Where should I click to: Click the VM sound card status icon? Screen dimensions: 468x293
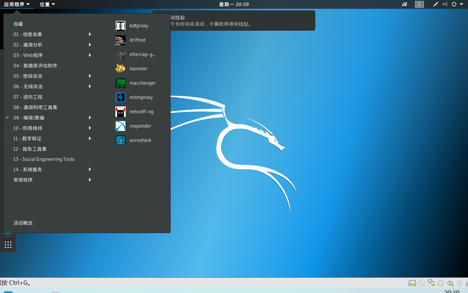tap(450, 283)
